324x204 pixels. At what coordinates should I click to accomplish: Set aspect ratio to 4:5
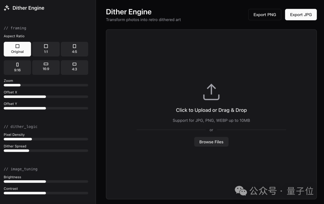coord(74,49)
